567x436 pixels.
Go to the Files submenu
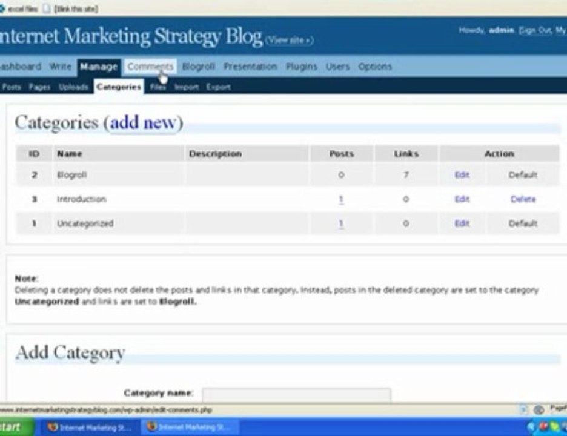point(157,87)
